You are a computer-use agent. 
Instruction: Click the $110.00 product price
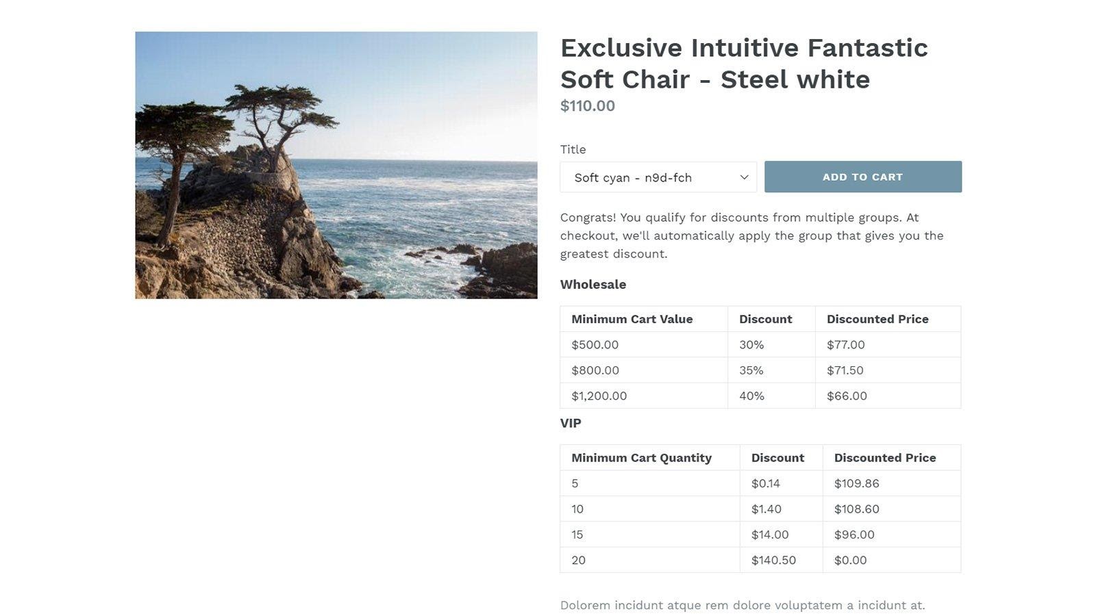click(x=587, y=106)
